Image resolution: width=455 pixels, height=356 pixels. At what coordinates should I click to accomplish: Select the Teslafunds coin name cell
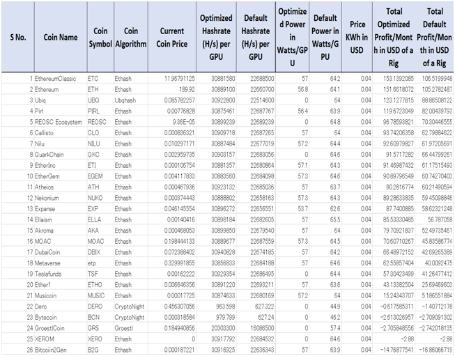[x=61, y=274]
